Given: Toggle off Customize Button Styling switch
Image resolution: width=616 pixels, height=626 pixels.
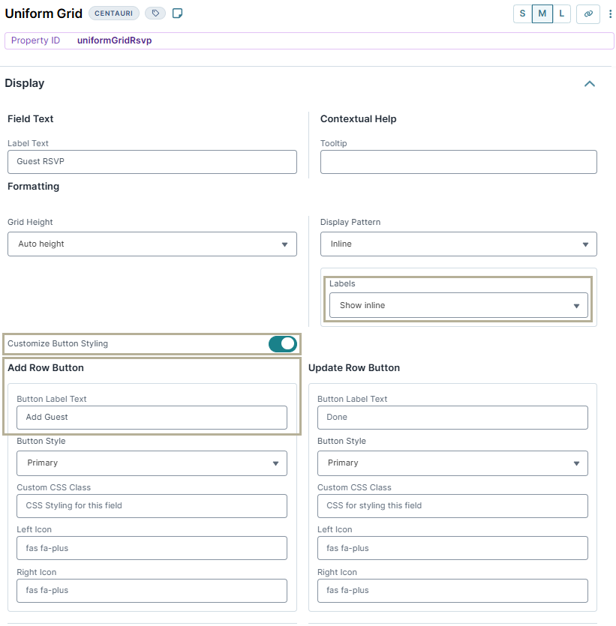Looking at the screenshot, I should pyautogui.click(x=283, y=344).
